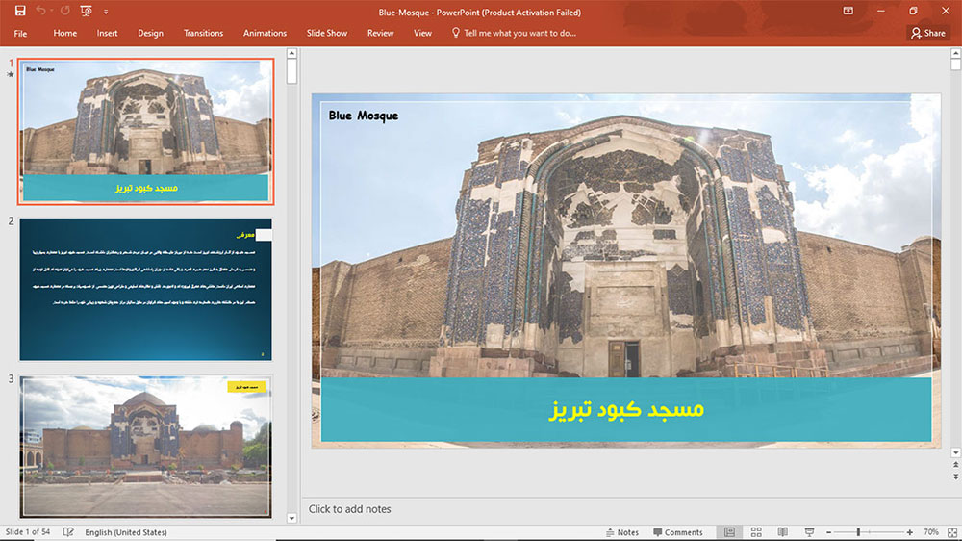962x541 pixels.
Task: Toggle the Notes pane
Action: tap(622, 532)
